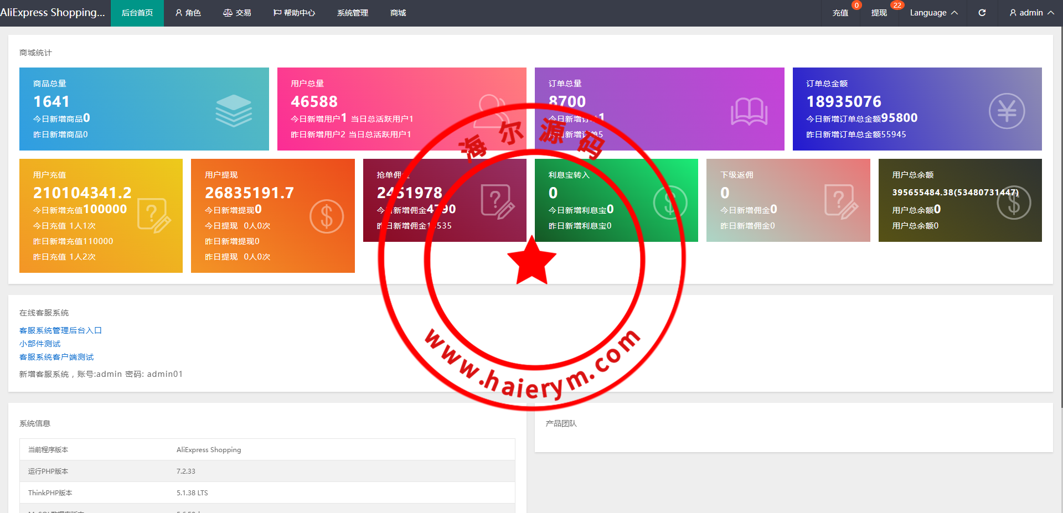Expand the Language dropdown
The width and height of the screenshot is (1063, 513).
pos(933,13)
